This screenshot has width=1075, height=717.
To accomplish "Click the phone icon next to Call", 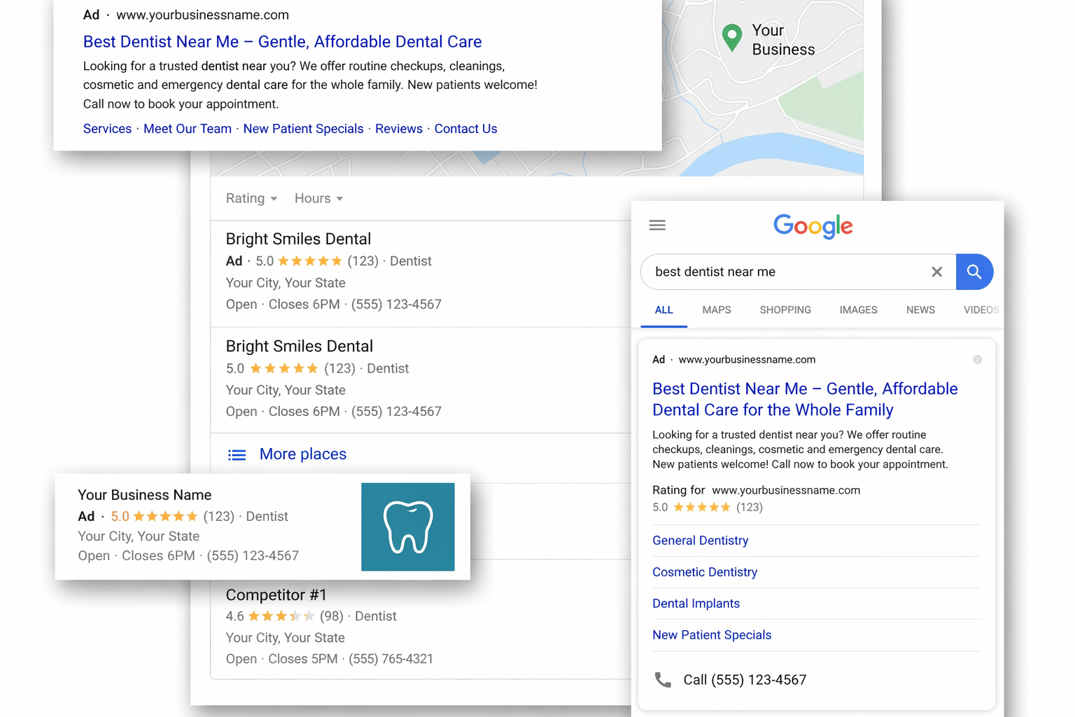I will (x=663, y=679).
